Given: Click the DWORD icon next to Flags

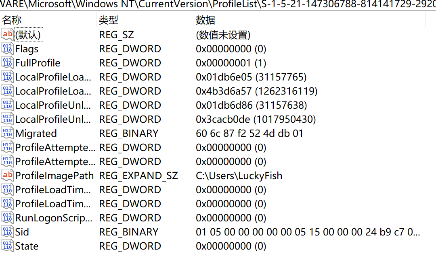Looking at the screenshot, I should click(7, 49).
